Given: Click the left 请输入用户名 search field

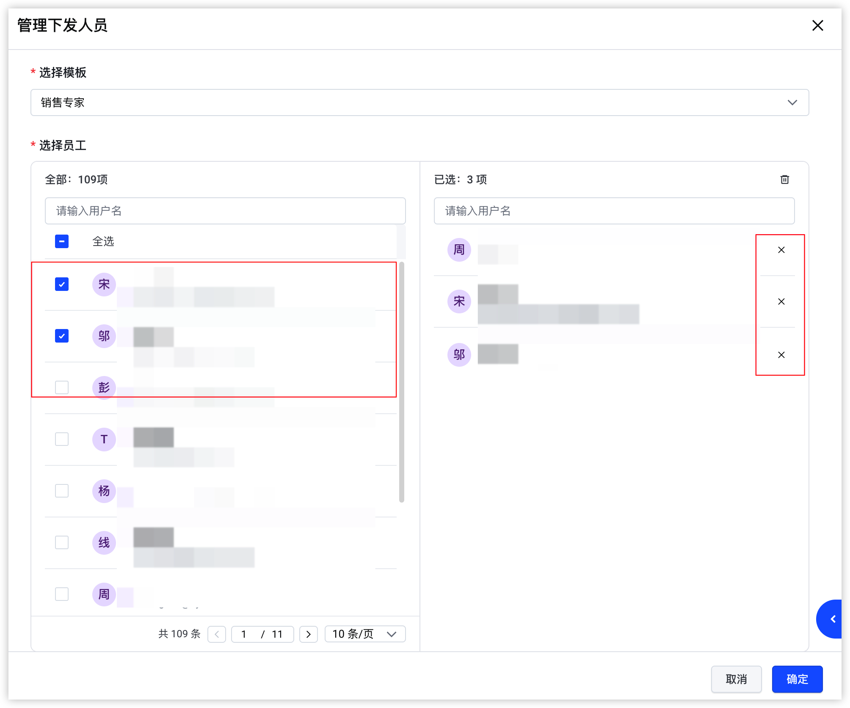Looking at the screenshot, I should click(x=225, y=211).
